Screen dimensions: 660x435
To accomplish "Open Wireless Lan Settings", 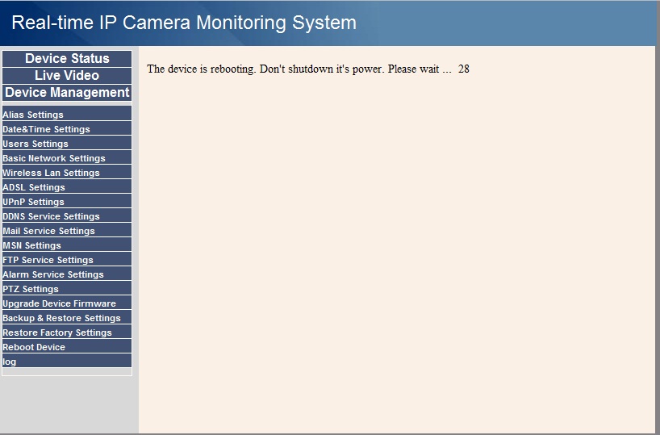I will click(x=67, y=172).
